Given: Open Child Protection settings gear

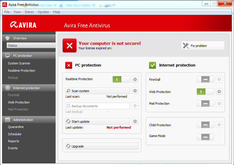Looking at the screenshot, I should (219, 125).
